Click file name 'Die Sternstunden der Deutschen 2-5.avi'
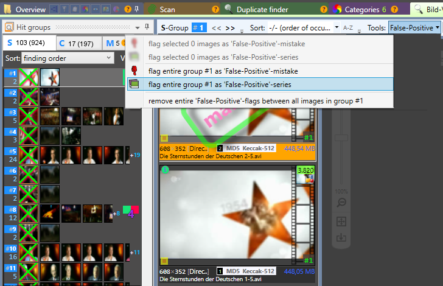Viewport: 443px width, 286px height. click(210, 156)
